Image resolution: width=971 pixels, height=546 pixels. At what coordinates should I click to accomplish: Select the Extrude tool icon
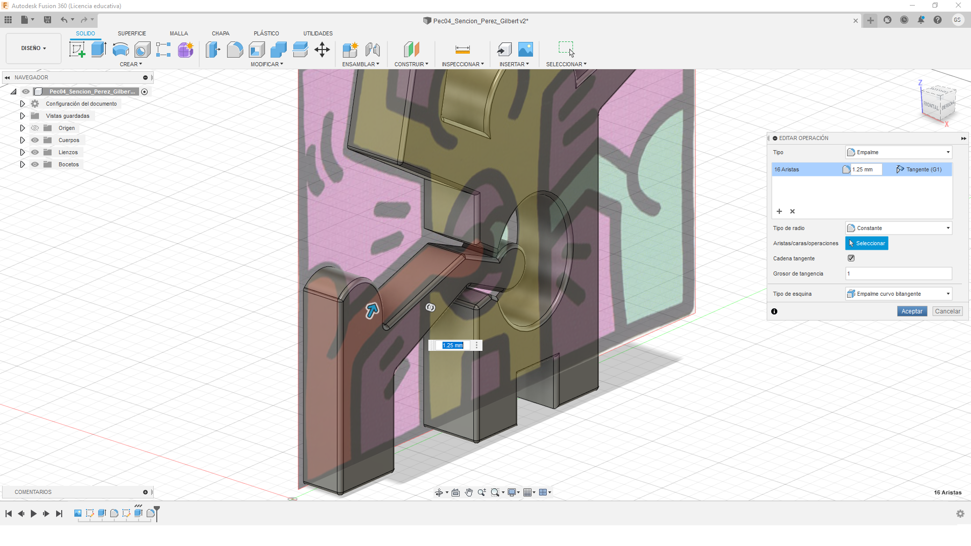99,50
